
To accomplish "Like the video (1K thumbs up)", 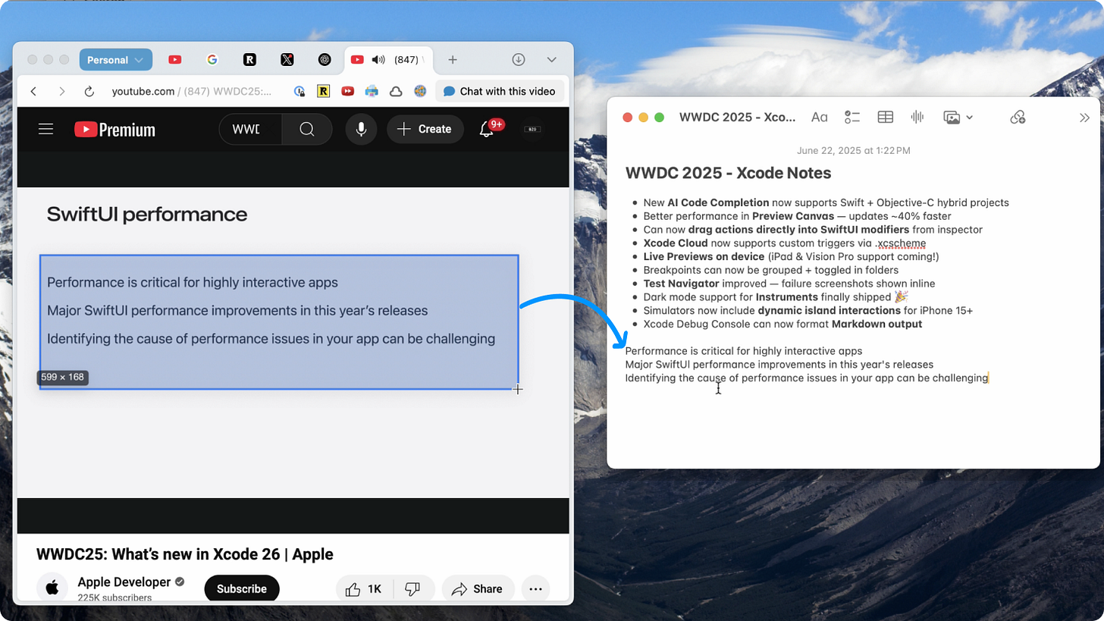I will (x=362, y=588).
